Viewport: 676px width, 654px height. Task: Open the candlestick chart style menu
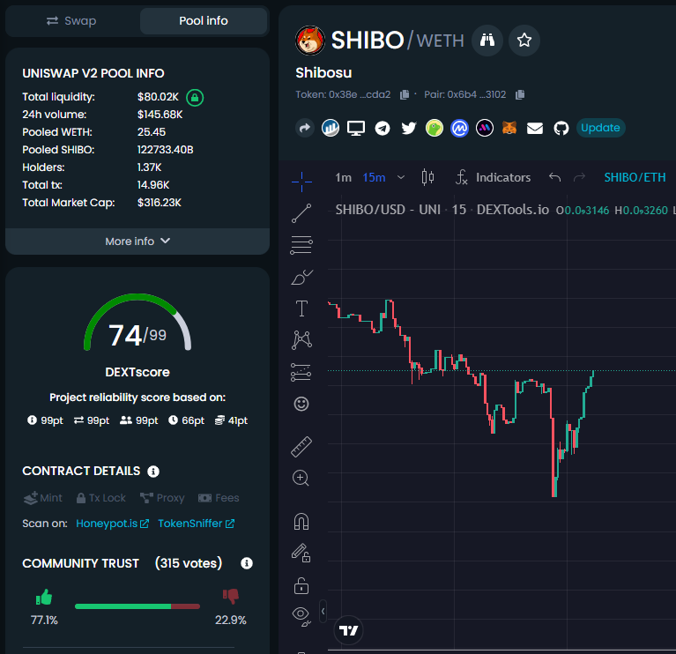[427, 177]
